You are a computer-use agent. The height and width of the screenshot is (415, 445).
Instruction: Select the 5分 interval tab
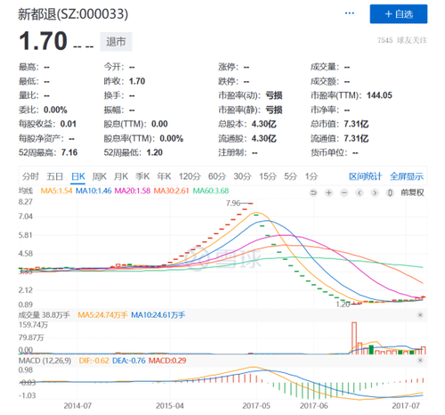[290, 176]
